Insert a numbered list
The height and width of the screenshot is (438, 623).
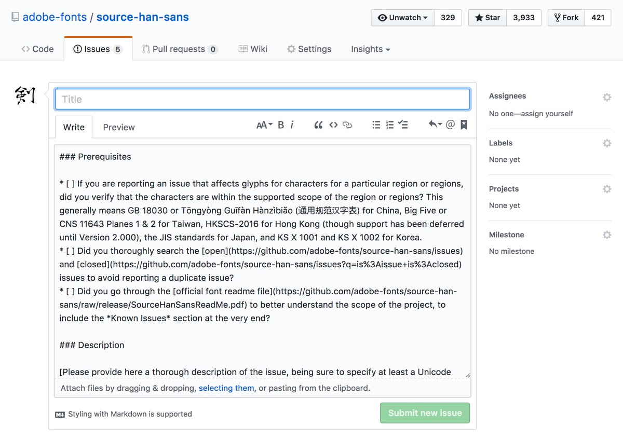click(x=390, y=125)
